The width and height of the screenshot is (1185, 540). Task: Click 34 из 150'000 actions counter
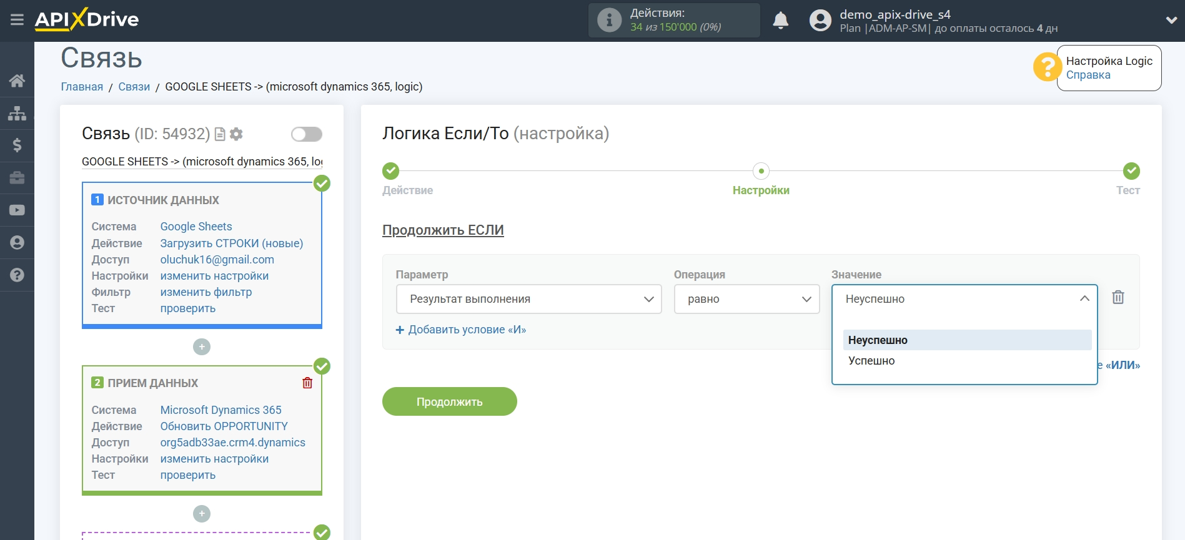pyautogui.click(x=675, y=27)
